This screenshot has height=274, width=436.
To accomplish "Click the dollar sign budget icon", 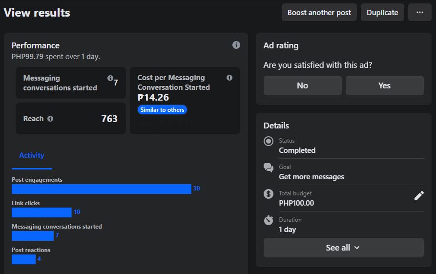I will (x=269, y=194).
